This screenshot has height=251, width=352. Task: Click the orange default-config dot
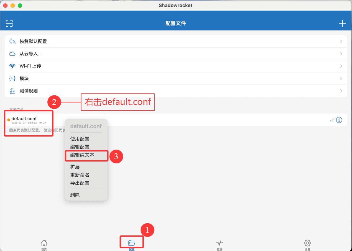[x=9, y=120]
